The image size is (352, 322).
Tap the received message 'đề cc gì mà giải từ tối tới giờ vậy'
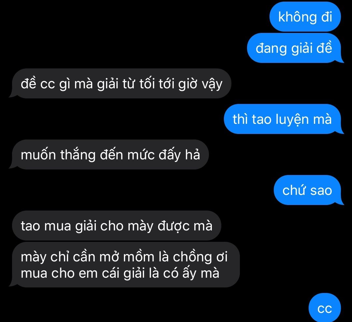pos(121,83)
